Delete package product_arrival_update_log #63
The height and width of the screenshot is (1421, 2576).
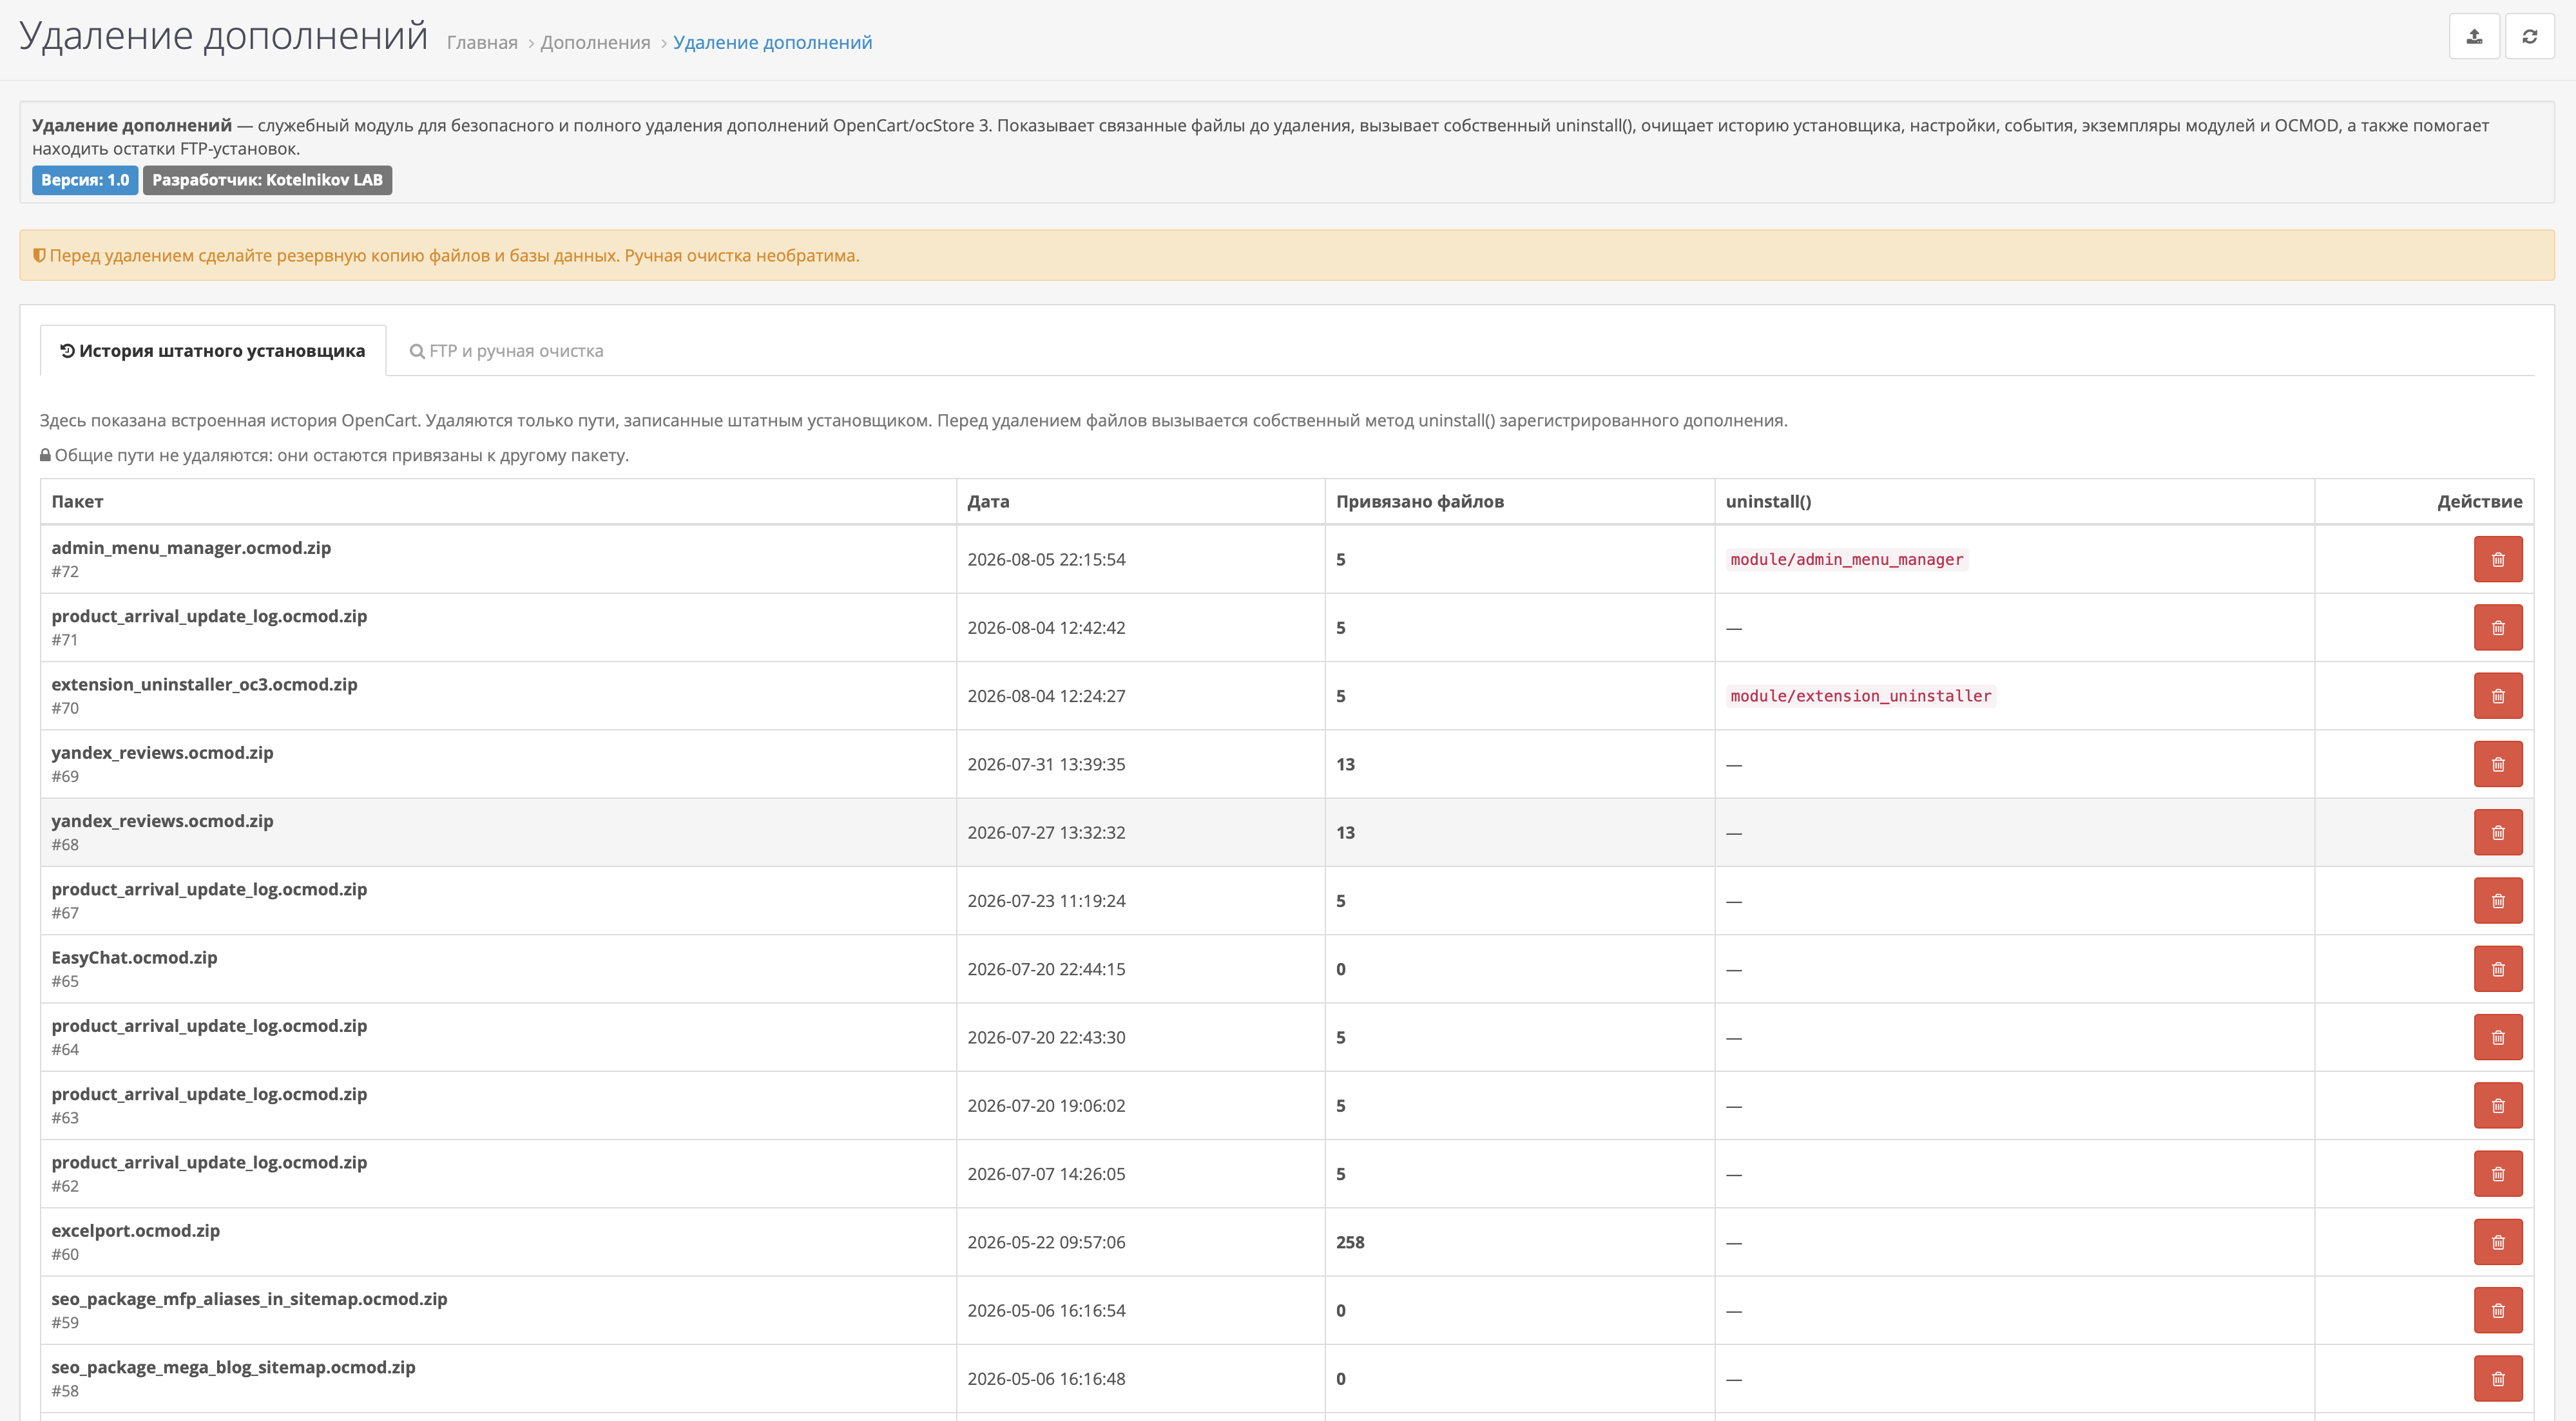[x=2498, y=1106]
